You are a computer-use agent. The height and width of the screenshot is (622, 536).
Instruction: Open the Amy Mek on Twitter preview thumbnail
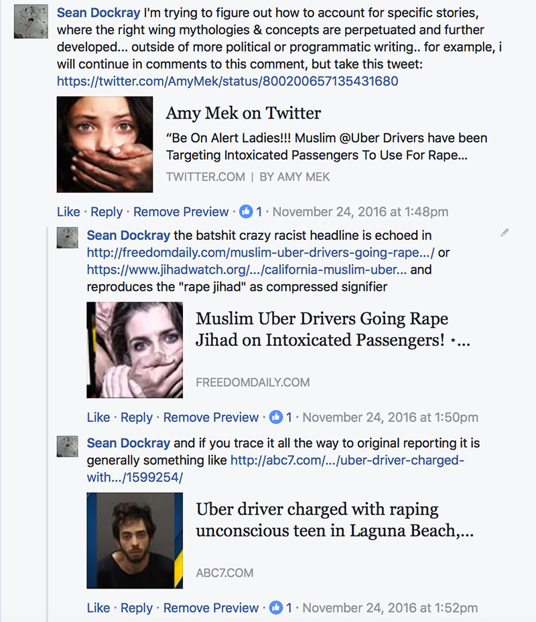(x=105, y=144)
